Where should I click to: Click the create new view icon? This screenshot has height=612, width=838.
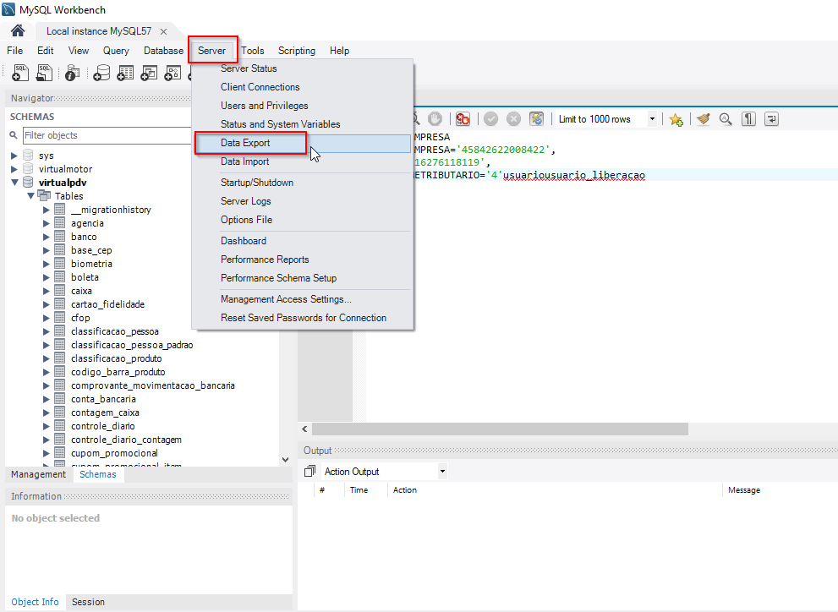pyautogui.click(x=149, y=73)
